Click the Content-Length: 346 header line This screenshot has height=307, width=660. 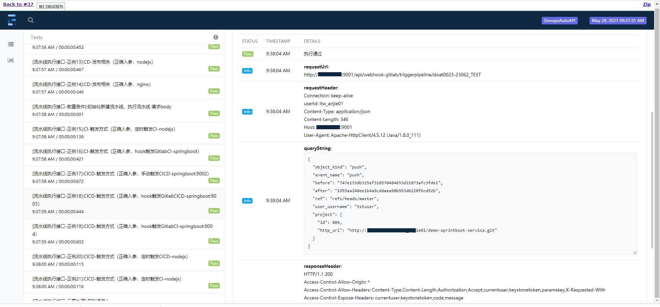pyautogui.click(x=326, y=119)
